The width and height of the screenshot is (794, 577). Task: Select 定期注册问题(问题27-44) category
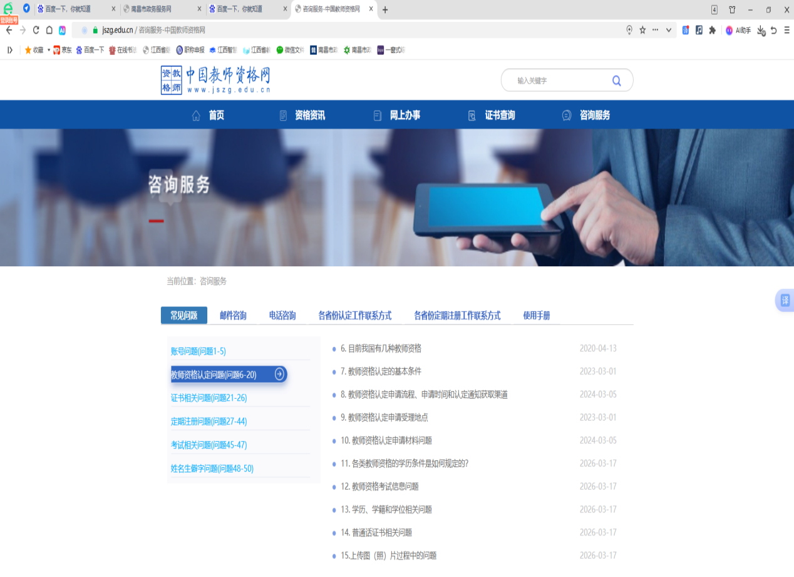209,421
